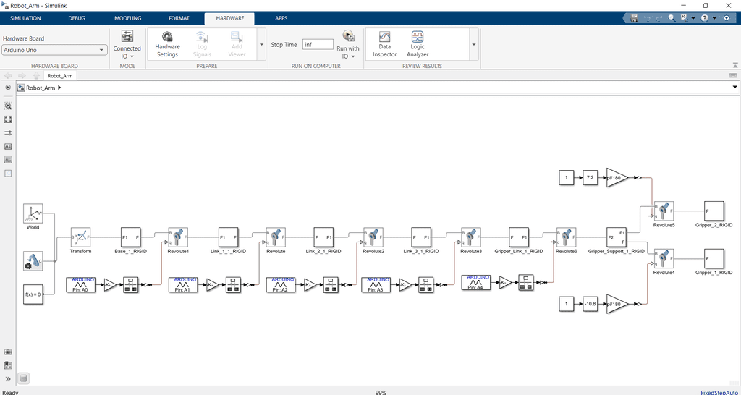Click the Zoom tool in left palette
741x395 pixels.
(8, 106)
